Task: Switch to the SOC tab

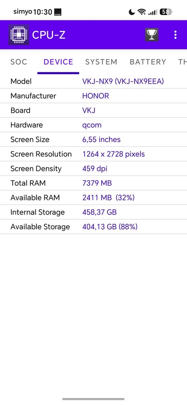Action: click(19, 62)
